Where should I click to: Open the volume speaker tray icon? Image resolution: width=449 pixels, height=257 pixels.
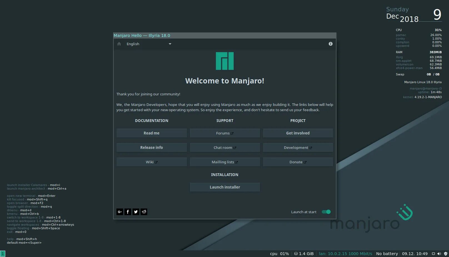point(439,254)
